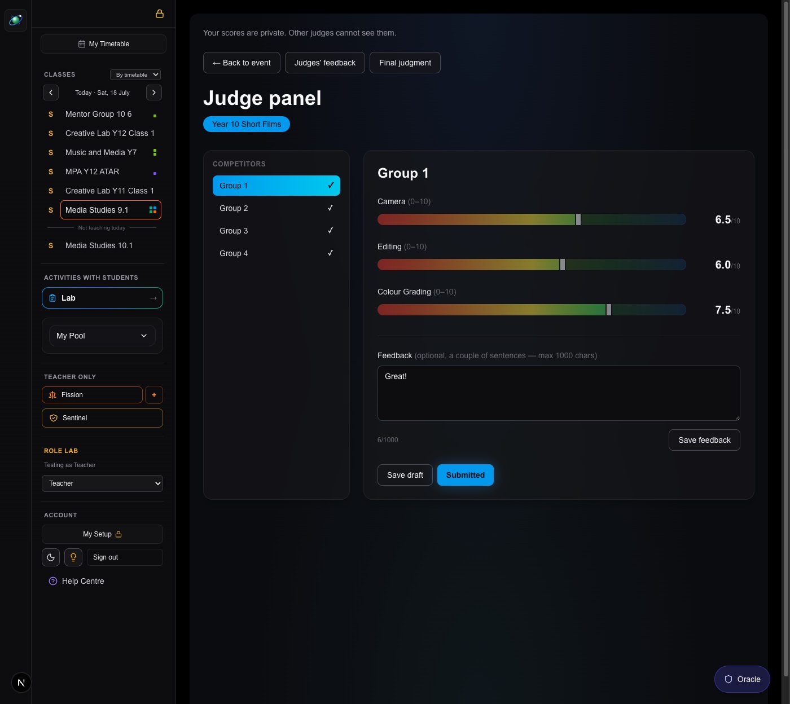Select Group 2 in competitors list
The height and width of the screenshot is (704, 790).
pyautogui.click(x=276, y=208)
